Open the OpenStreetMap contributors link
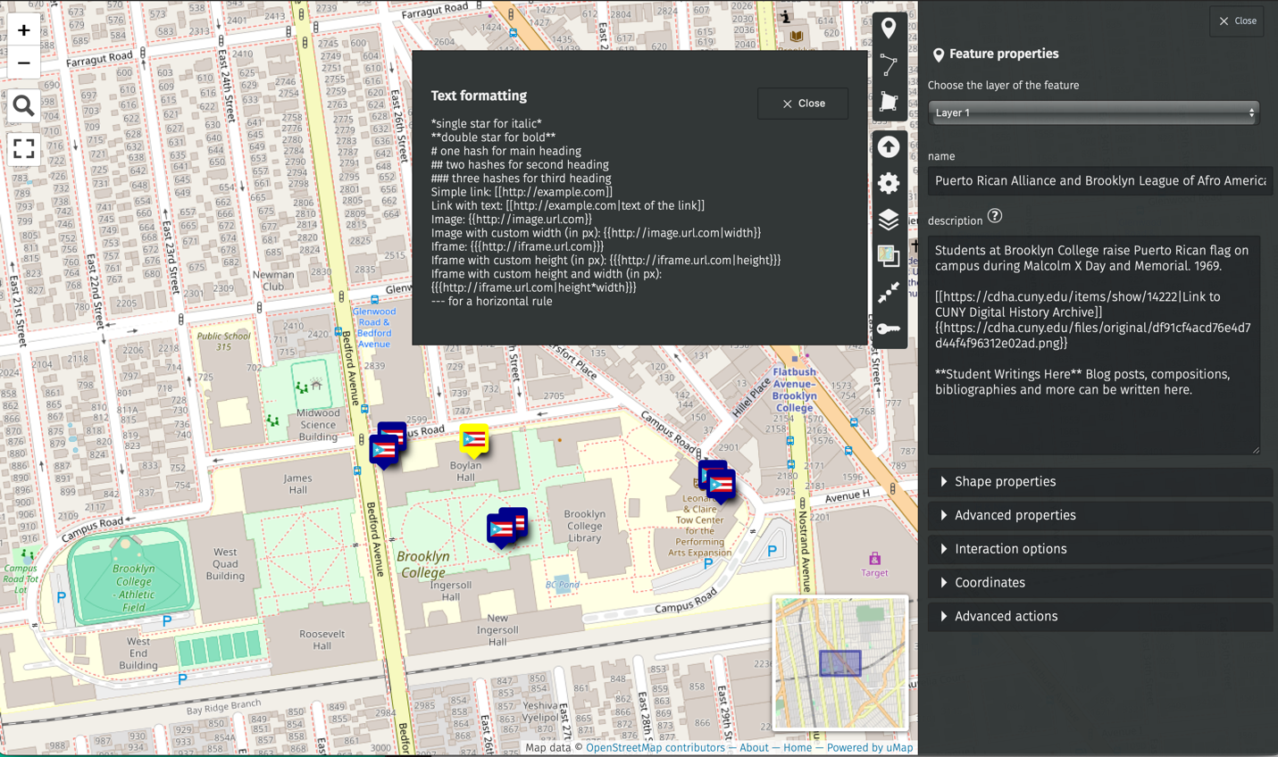 [655, 748]
